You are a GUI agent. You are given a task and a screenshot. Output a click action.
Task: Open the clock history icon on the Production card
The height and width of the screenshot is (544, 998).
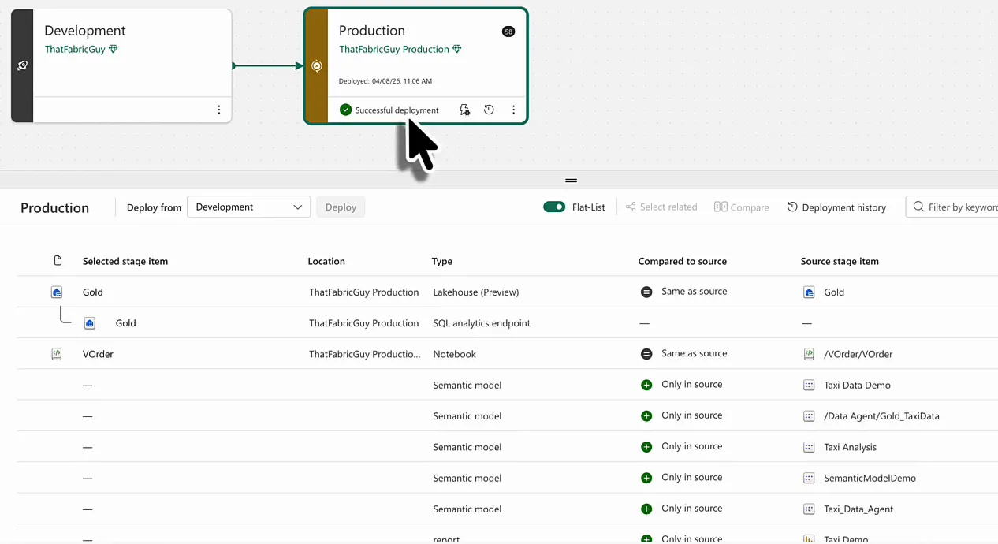(489, 110)
